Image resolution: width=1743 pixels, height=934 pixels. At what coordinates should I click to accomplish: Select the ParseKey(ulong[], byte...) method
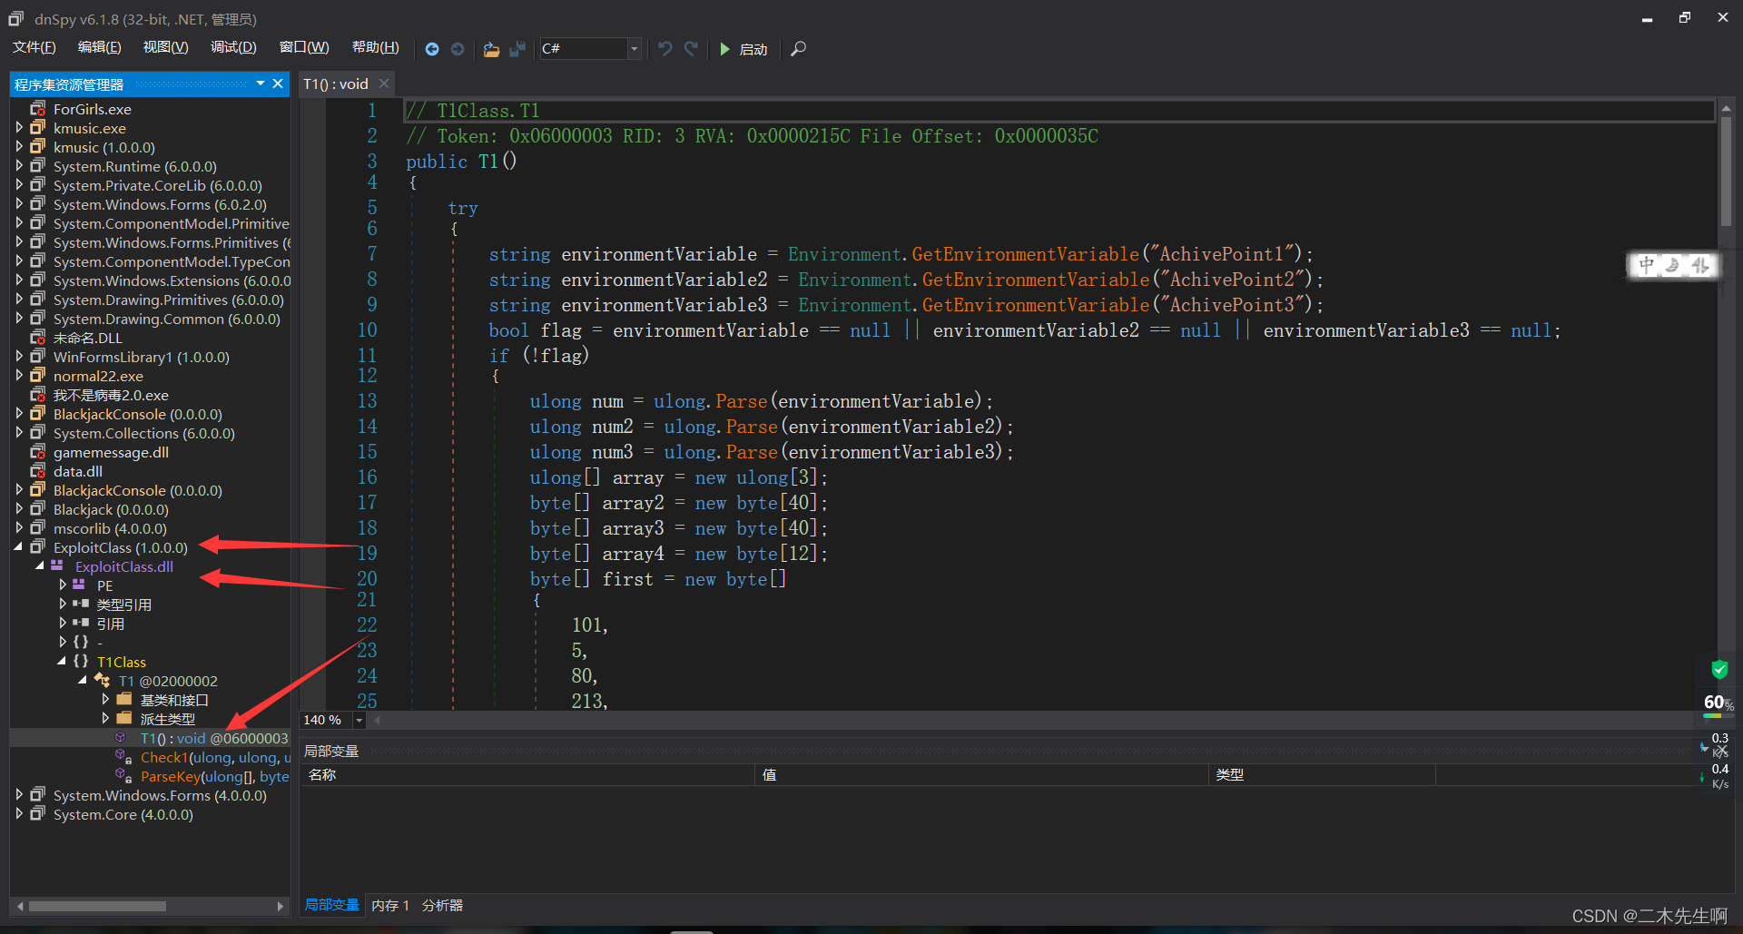point(214,776)
